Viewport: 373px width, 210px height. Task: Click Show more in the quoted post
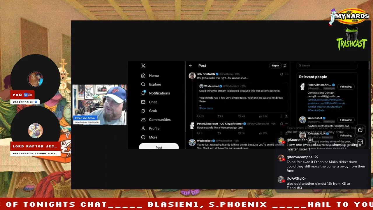coord(206,108)
